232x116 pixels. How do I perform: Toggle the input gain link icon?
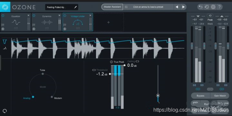point(198,89)
